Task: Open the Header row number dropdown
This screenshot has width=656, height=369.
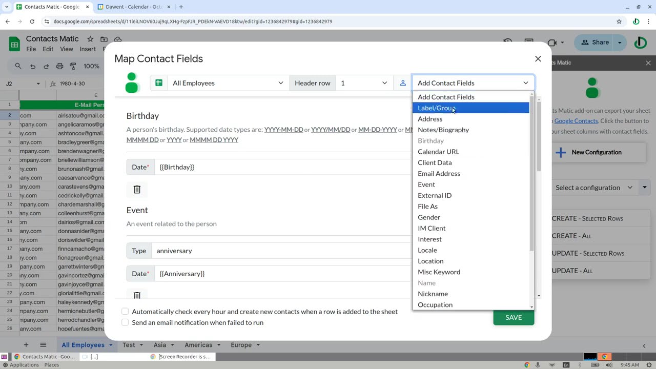Action: click(x=364, y=83)
